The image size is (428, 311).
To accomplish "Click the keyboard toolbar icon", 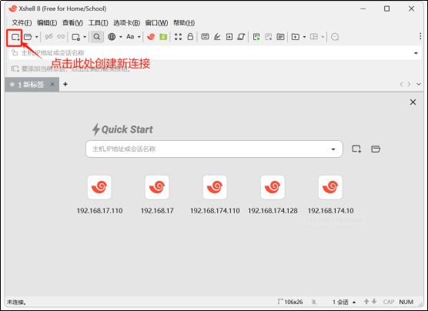I will [205, 36].
